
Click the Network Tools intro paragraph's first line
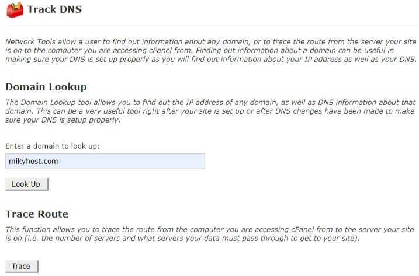click(x=210, y=41)
